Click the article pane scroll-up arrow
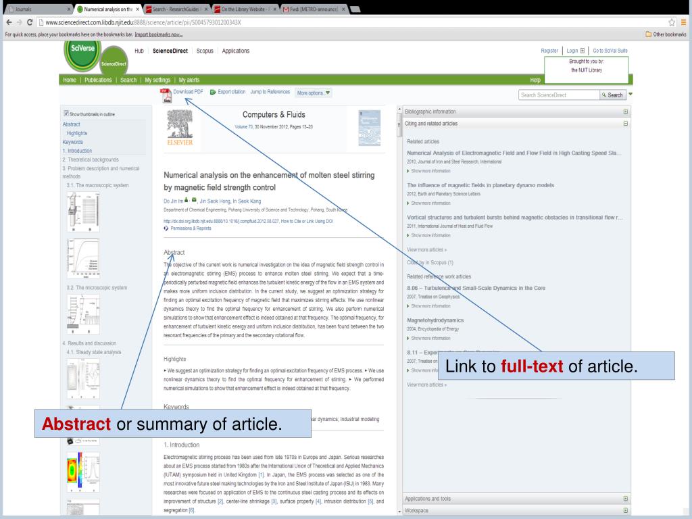This screenshot has height=519, width=692. pos(399,109)
